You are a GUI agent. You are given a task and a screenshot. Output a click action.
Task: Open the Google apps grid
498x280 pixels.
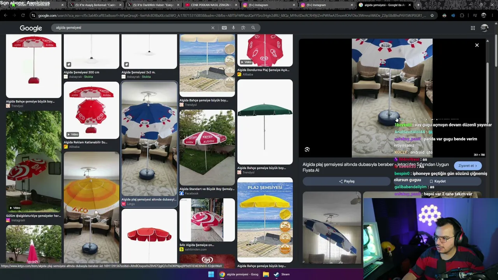(x=473, y=28)
